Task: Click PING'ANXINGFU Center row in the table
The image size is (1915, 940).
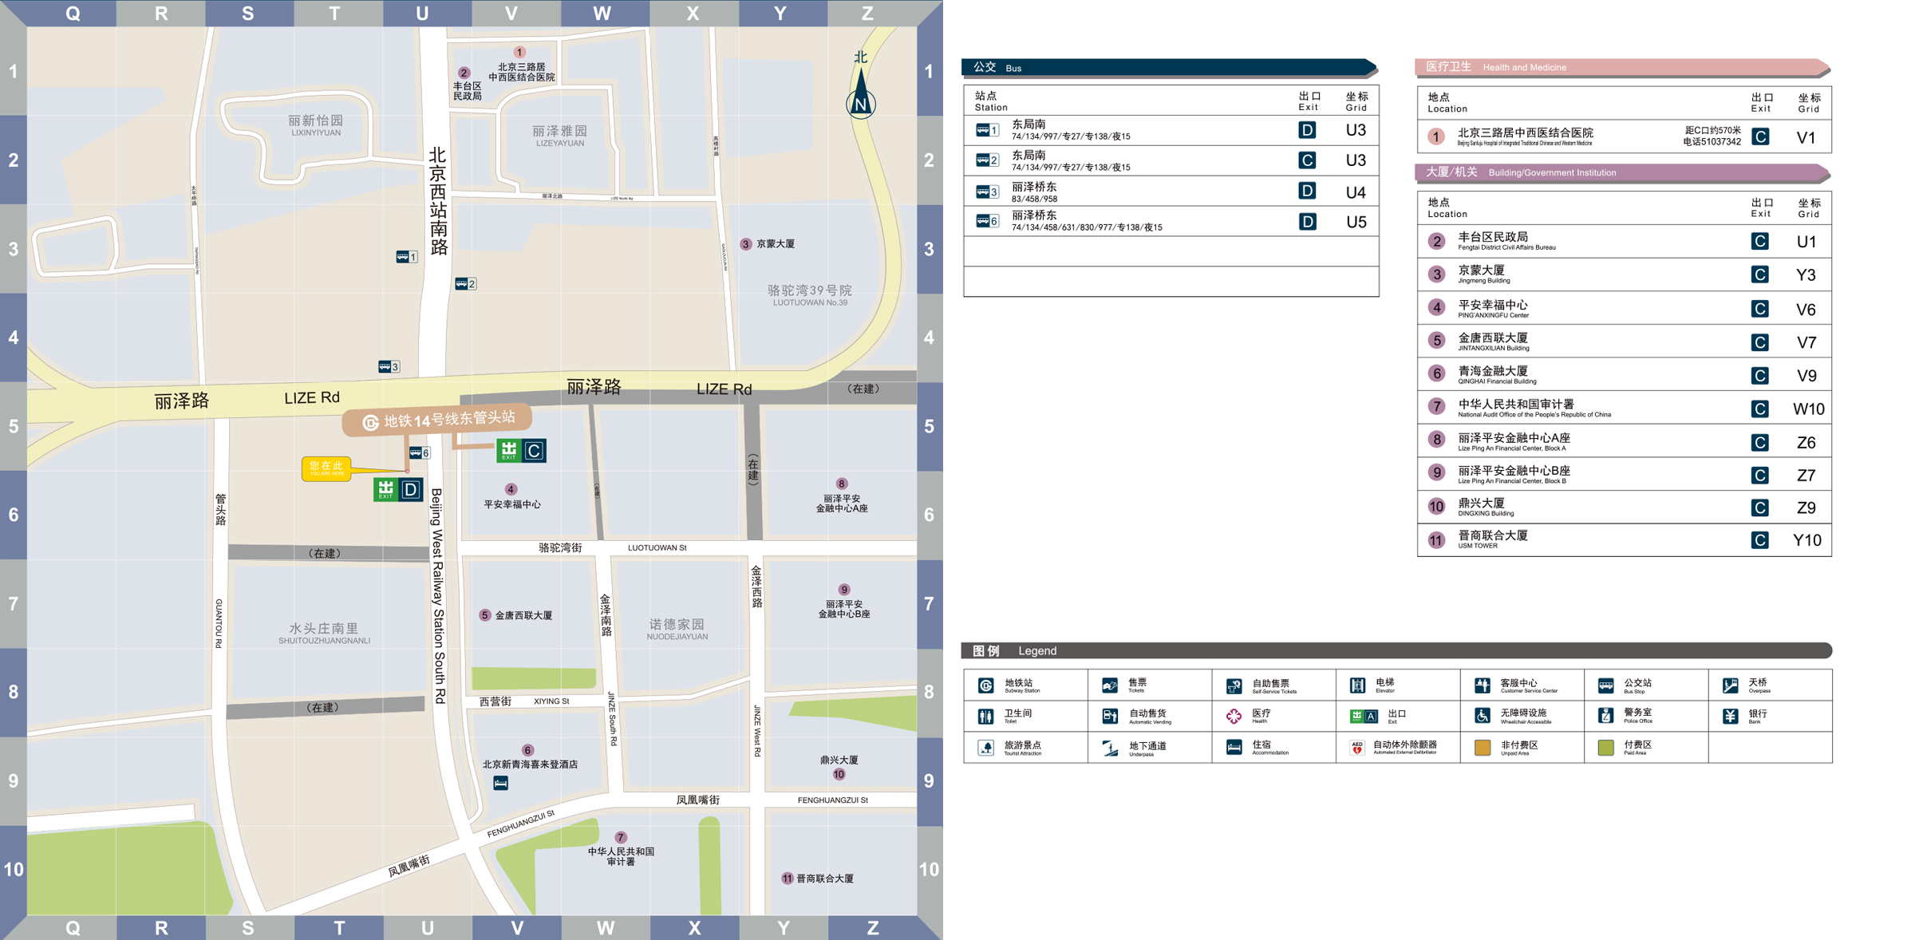Action: tap(1624, 308)
